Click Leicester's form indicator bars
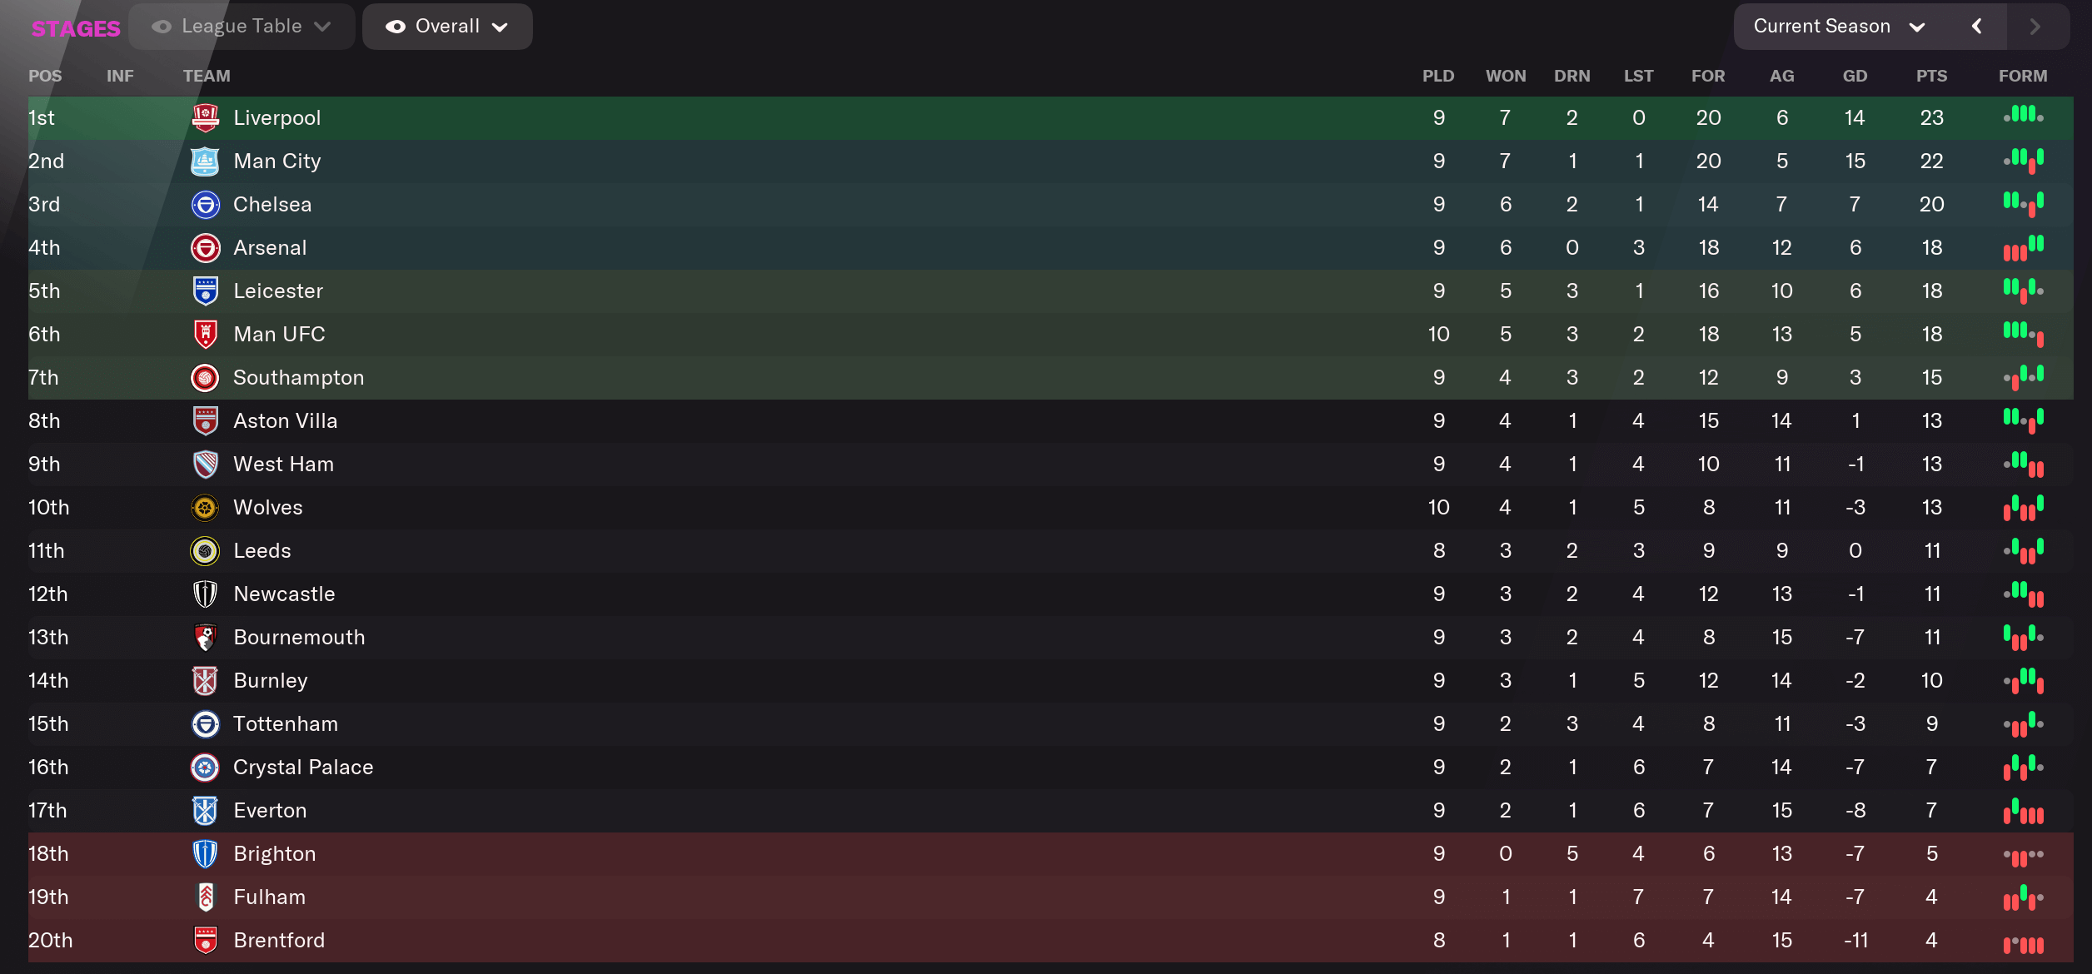 [x=2024, y=290]
